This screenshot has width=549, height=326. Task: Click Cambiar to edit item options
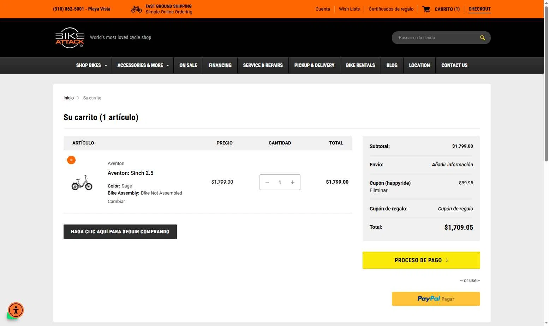[x=116, y=202]
